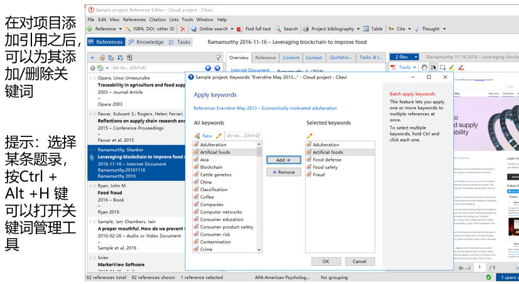519x284 pixels.
Task: Select Cattle genetics in All keywords list
Action: [x=216, y=175]
